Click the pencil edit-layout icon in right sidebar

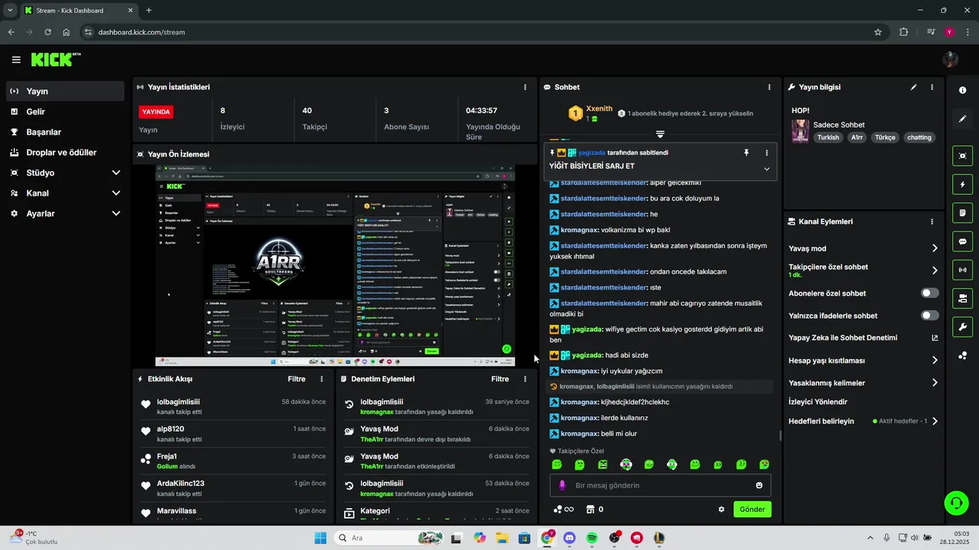962,119
